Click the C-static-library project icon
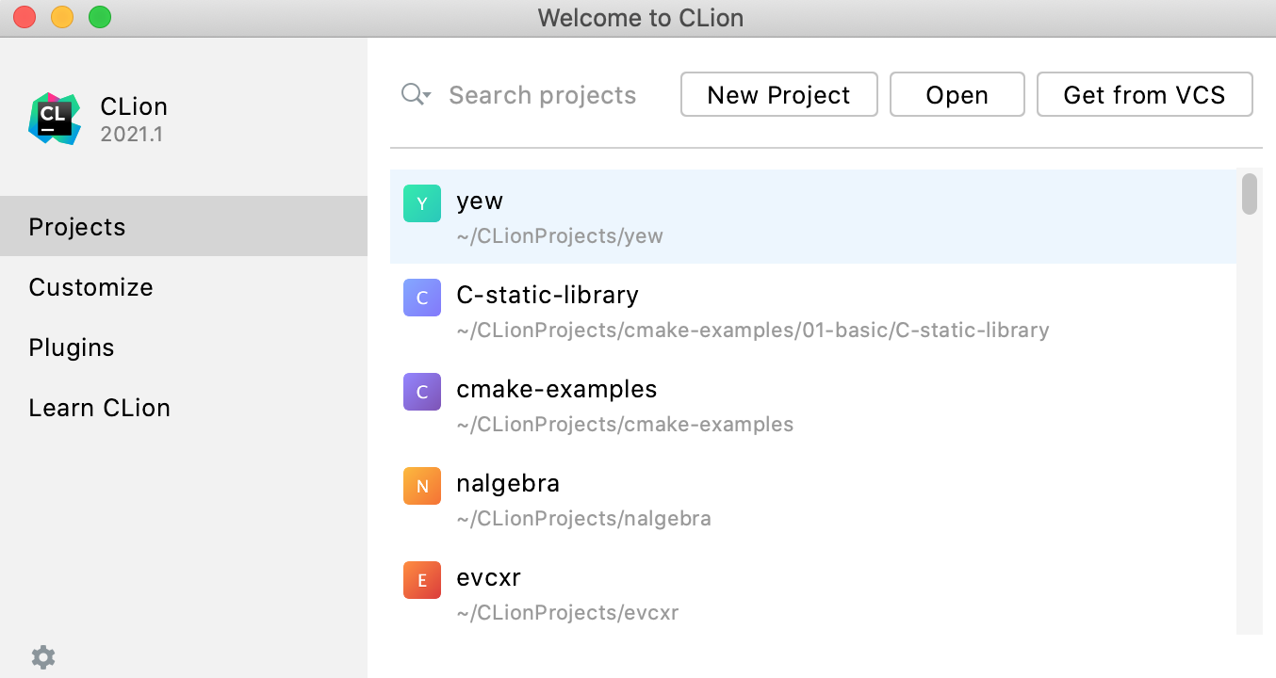Image resolution: width=1276 pixels, height=678 pixels. pos(421,298)
